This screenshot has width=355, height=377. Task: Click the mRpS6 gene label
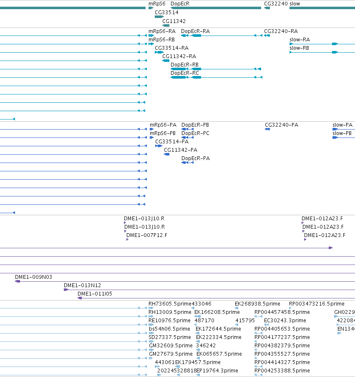click(157, 4)
